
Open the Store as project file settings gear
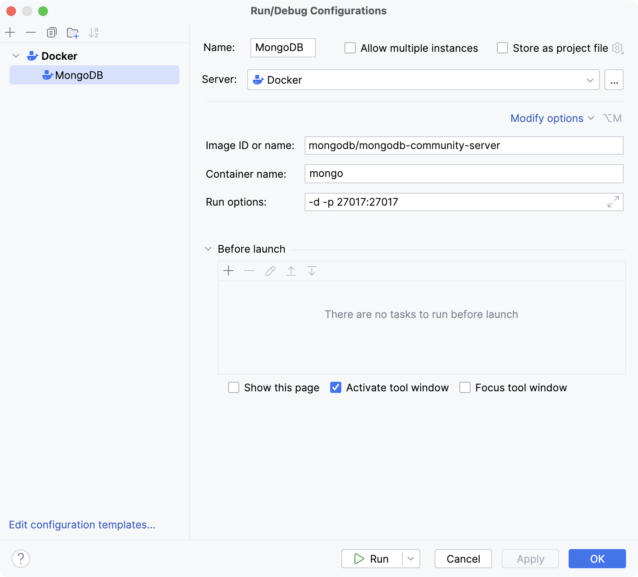tap(618, 48)
